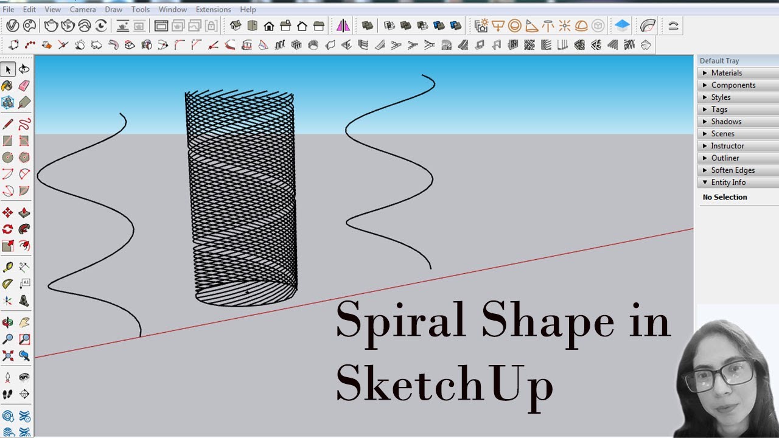Open the V-Ray Asset Editor
The height and width of the screenshot is (438, 779).
[12, 26]
